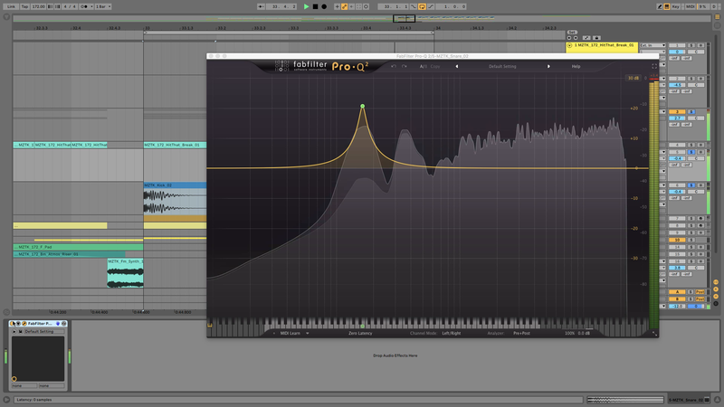This screenshot has height=407, width=724.
Task: Toggle Draw Mode pencil icon
Action: click(660, 6)
